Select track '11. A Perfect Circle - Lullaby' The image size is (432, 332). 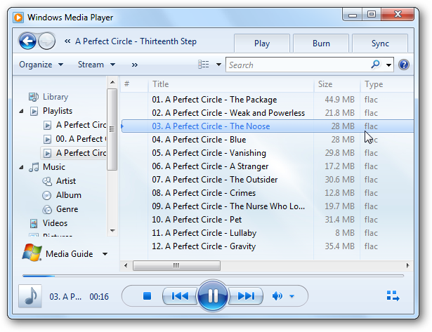(x=267, y=233)
